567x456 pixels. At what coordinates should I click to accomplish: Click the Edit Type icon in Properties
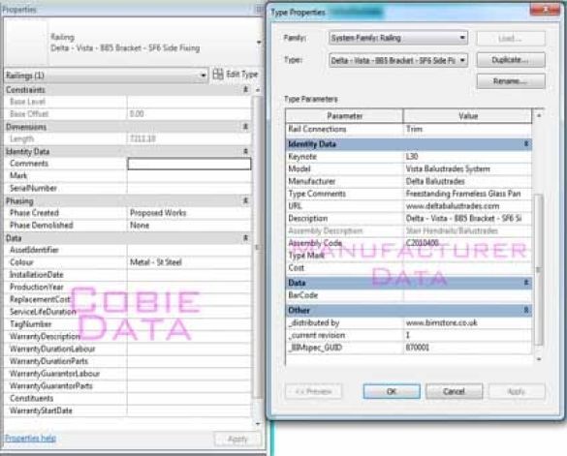pyautogui.click(x=218, y=75)
